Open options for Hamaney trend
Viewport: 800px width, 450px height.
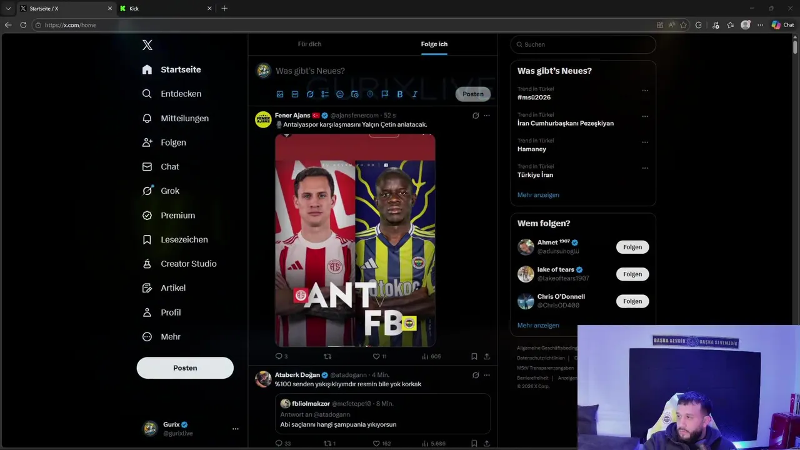click(x=645, y=142)
